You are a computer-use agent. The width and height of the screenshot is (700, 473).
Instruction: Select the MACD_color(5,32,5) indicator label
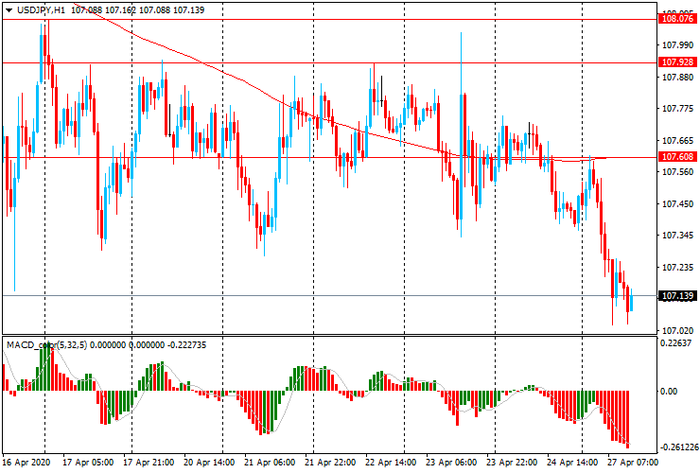[x=47, y=344]
